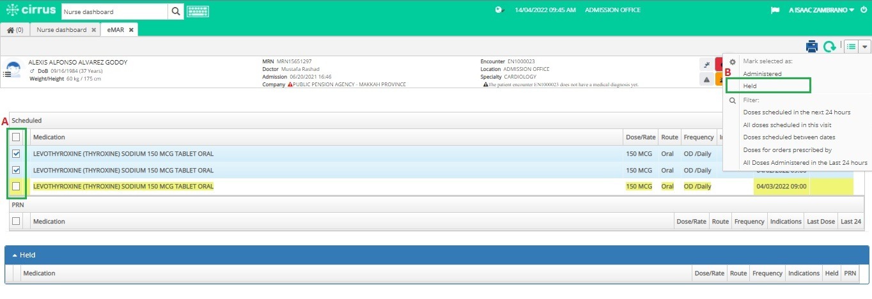Click the printer icon

coord(812,46)
